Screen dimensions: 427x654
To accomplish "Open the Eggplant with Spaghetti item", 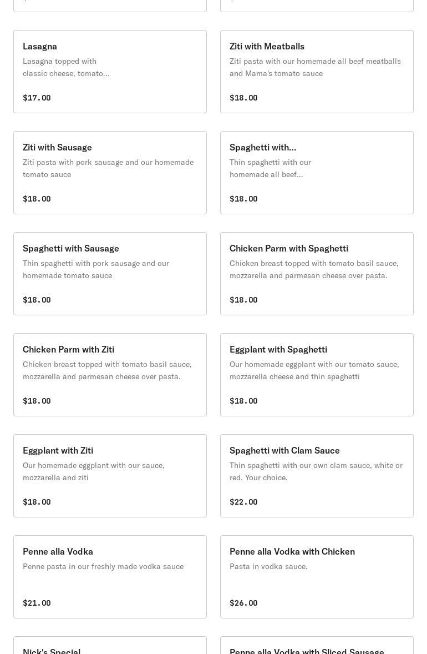I will tap(317, 375).
